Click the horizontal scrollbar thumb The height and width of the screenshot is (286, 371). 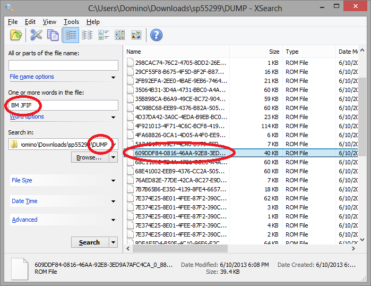coord(180,248)
